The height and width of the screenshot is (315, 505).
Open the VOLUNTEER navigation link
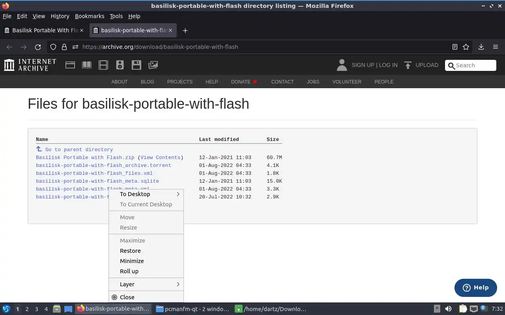point(347,82)
